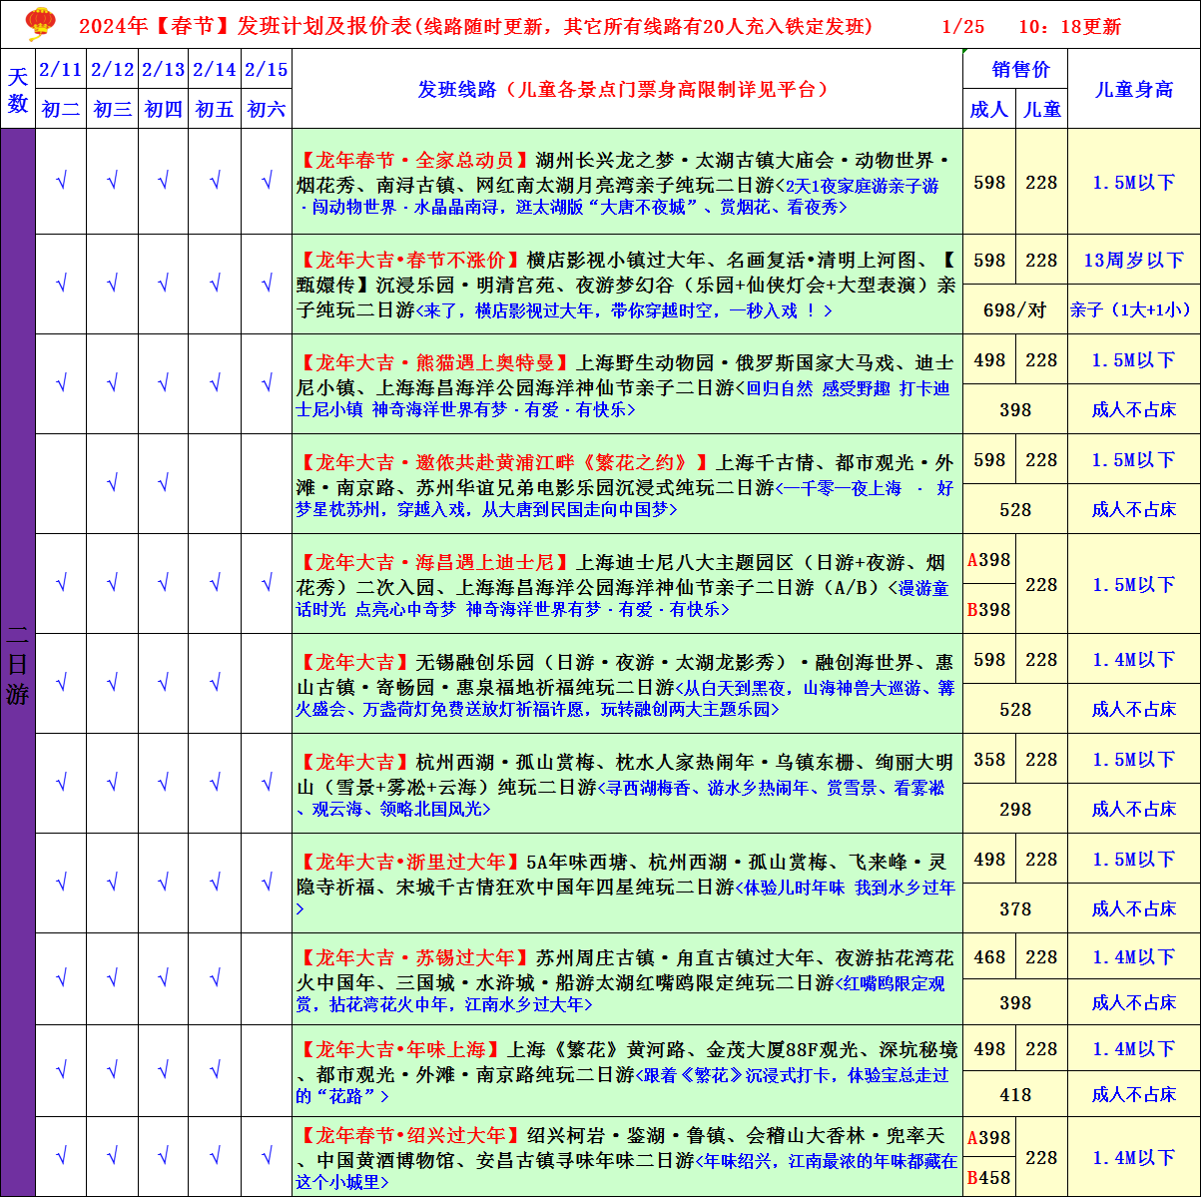Image resolution: width=1201 pixels, height=1197 pixels.
Task: Select adult price 358
Action: tap(989, 760)
